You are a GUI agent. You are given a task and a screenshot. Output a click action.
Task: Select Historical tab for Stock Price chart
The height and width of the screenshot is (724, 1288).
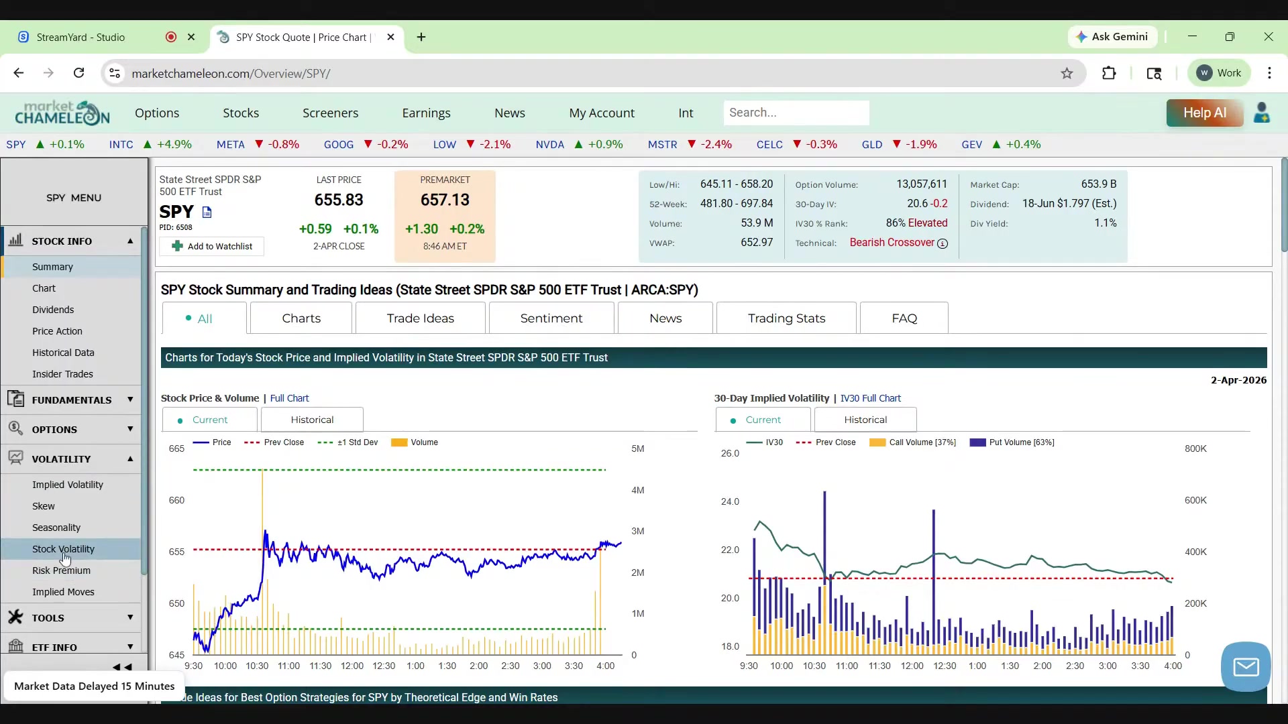click(312, 420)
